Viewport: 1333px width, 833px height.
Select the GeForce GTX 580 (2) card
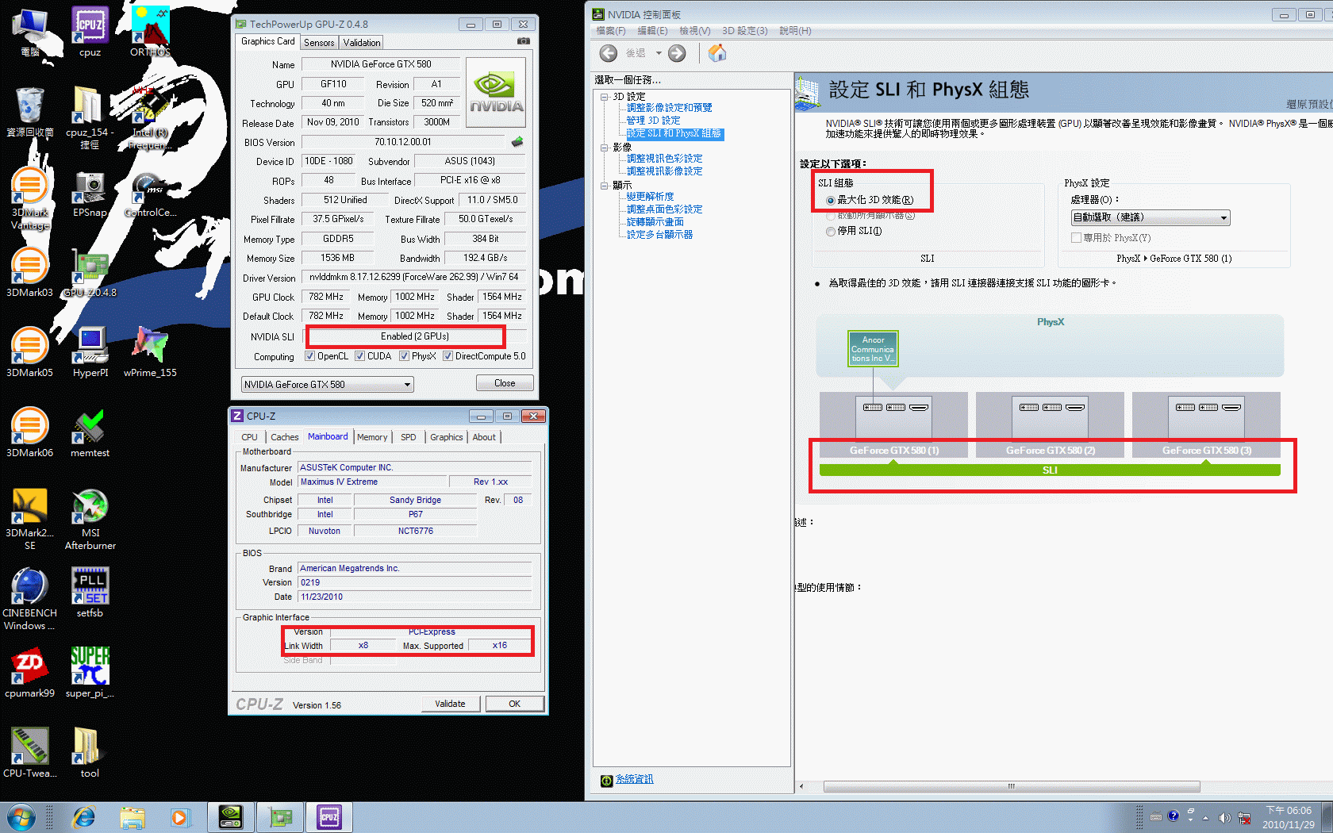pos(1050,425)
